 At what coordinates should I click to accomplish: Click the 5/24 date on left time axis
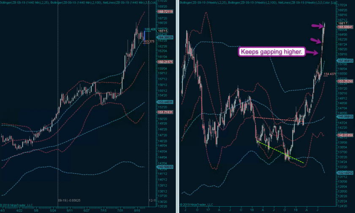click(x=53, y=210)
